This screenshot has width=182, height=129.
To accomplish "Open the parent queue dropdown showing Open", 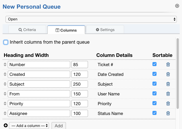I will pyautogui.click(x=91, y=19).
